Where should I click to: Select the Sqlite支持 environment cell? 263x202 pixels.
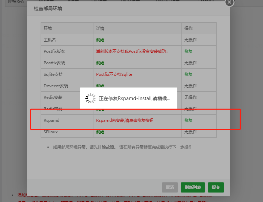(x=67, y=74)
